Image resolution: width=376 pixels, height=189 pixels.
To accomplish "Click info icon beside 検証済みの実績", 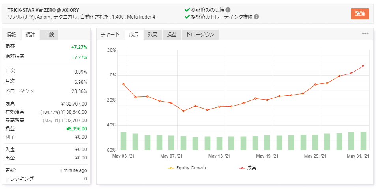I will click(x=228, y=10).
